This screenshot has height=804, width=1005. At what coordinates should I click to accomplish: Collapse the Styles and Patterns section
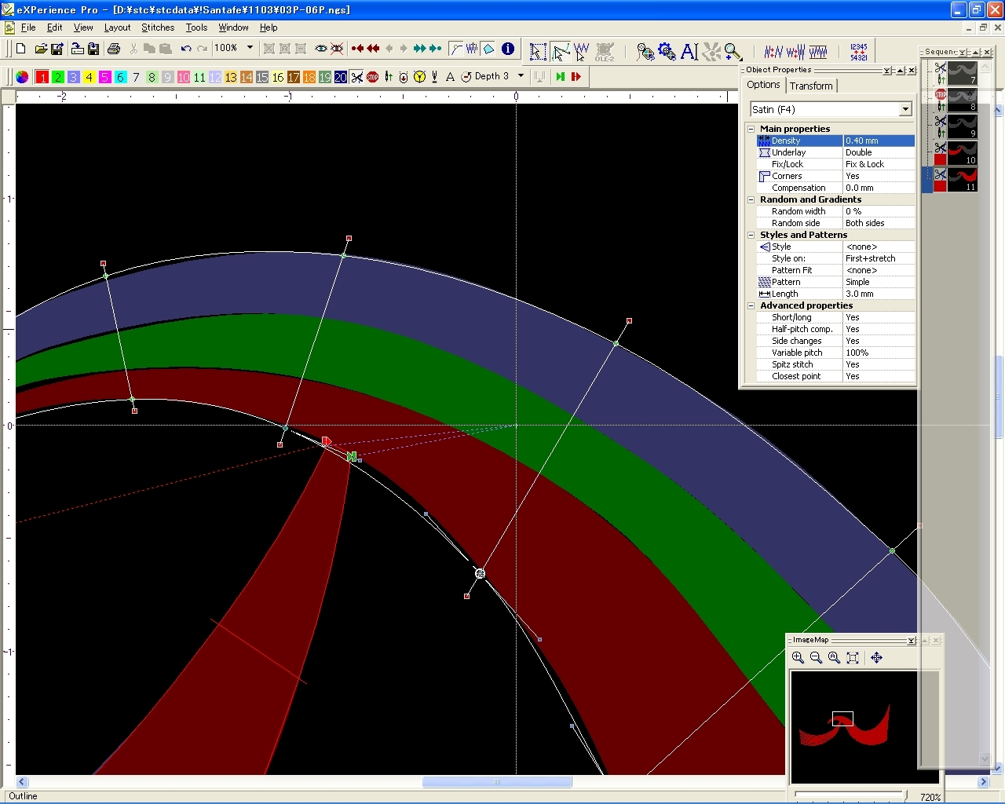[x=751, y=235]
